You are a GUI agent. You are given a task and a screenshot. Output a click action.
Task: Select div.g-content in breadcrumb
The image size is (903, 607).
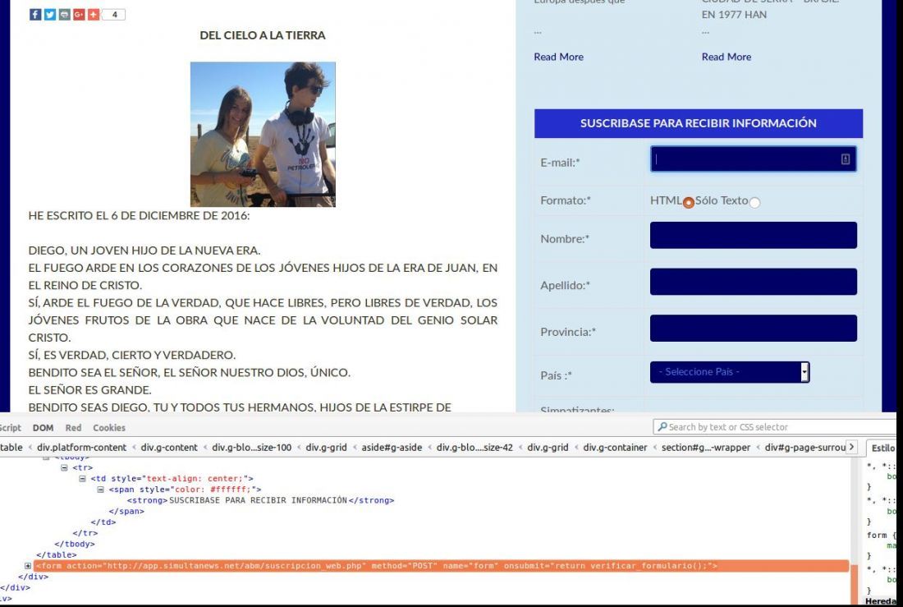[169, 448]
